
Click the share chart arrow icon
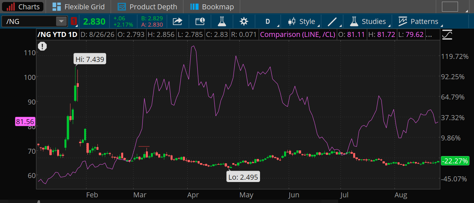(178, 22)
